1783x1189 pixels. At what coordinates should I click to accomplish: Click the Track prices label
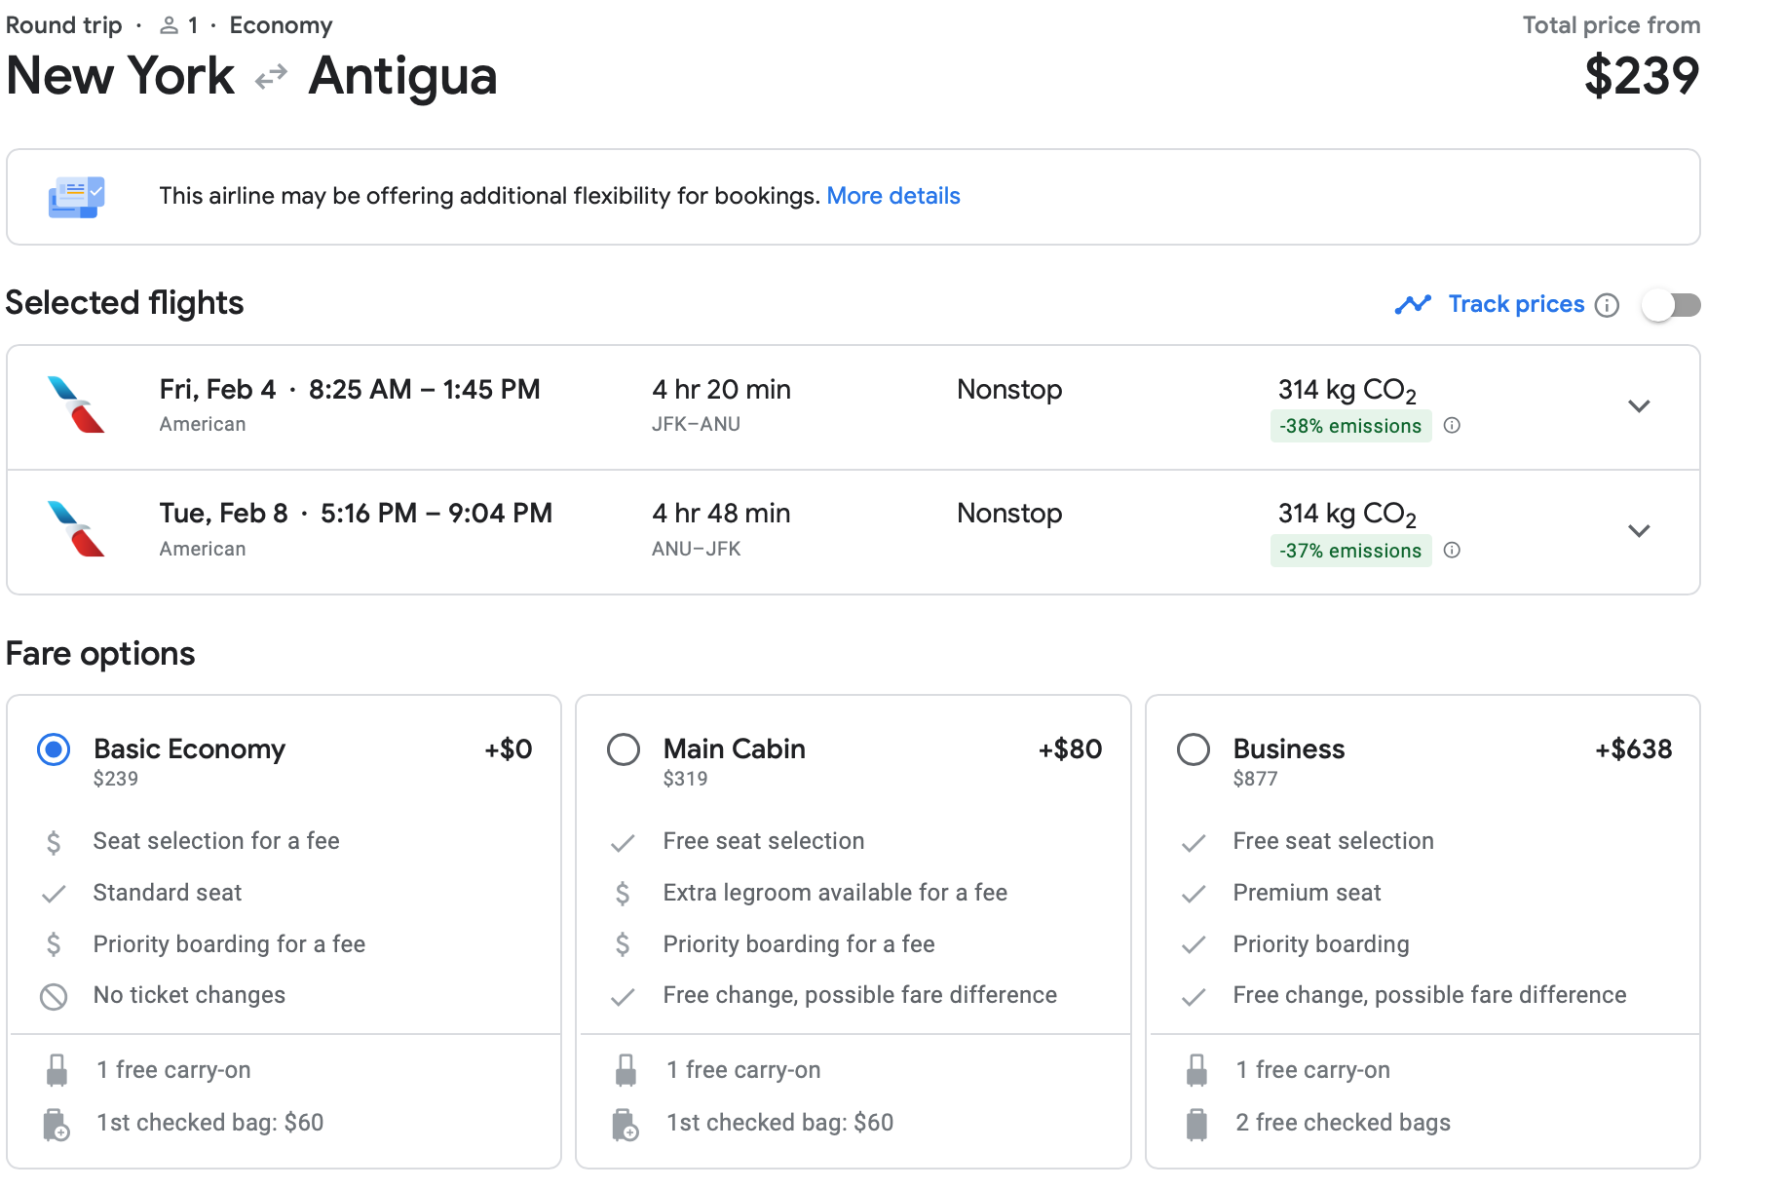(x=1516, y=304)
